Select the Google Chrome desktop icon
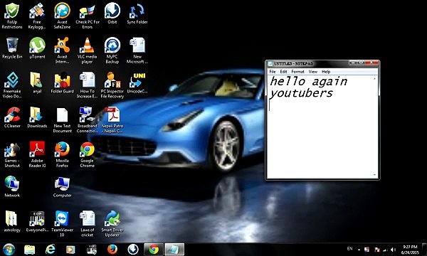 point(87,154)
